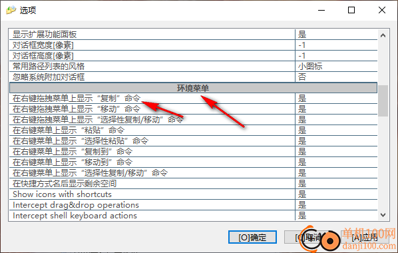Image resolution: width=398 pixels, height=253 pixels.
Task: Toggle 是 value for right-drag "复制" command
Action: point(336,99)
